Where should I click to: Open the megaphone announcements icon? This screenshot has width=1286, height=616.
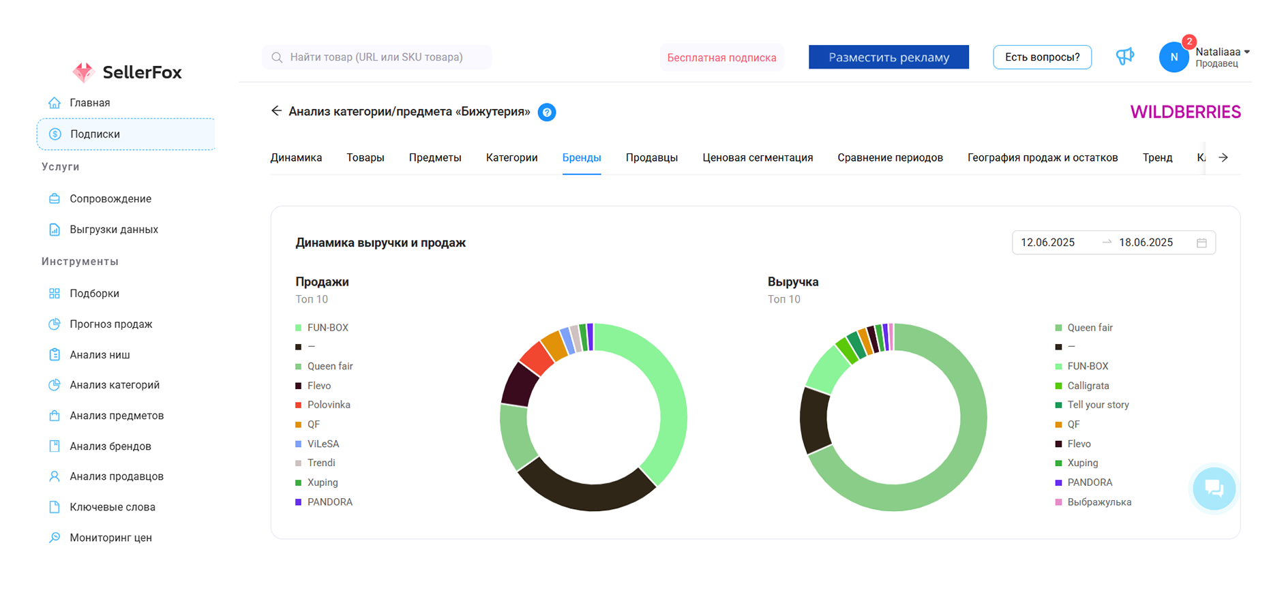1125,57
